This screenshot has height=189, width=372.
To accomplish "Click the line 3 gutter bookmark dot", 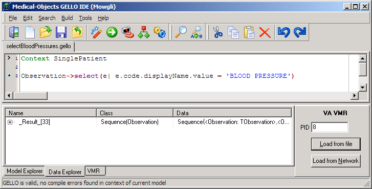I will [x=9, y=75].
